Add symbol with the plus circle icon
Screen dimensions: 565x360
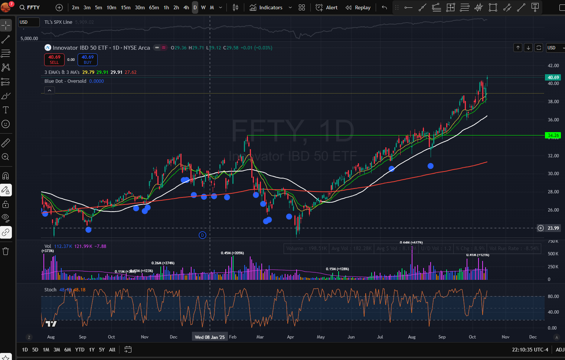point(59,7)
